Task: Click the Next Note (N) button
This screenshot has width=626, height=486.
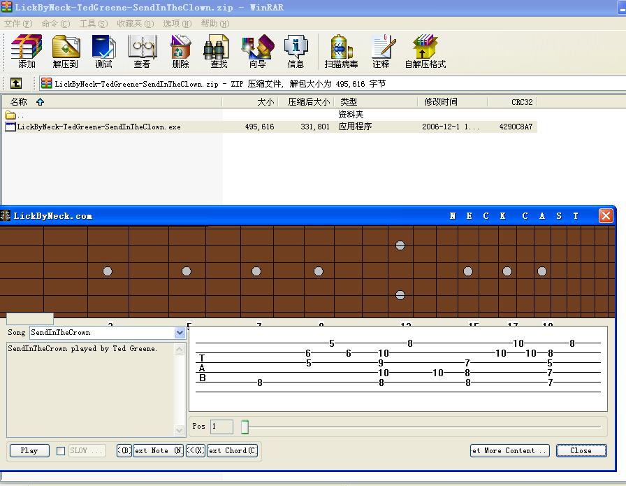Action: (x=158, y=450)
